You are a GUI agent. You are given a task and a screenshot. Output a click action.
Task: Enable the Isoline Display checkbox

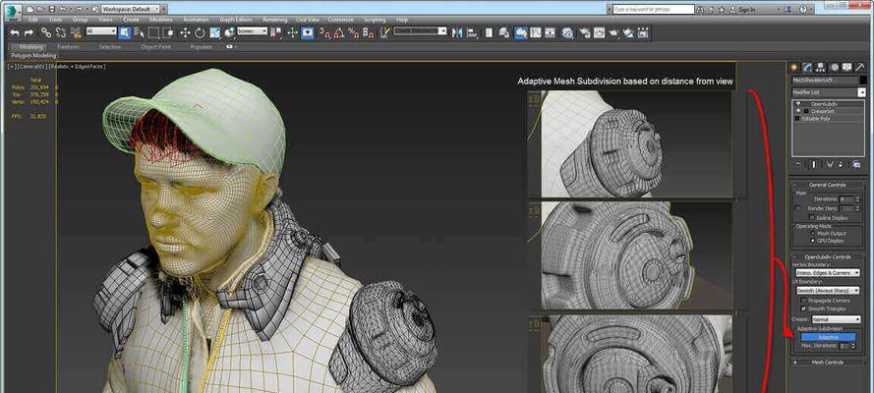pos(812,217)
